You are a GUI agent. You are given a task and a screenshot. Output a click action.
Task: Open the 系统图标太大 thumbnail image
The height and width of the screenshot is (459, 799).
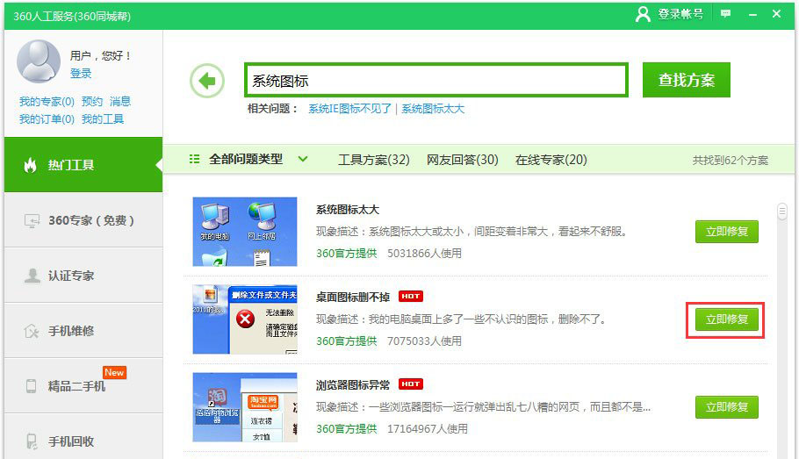245,232
